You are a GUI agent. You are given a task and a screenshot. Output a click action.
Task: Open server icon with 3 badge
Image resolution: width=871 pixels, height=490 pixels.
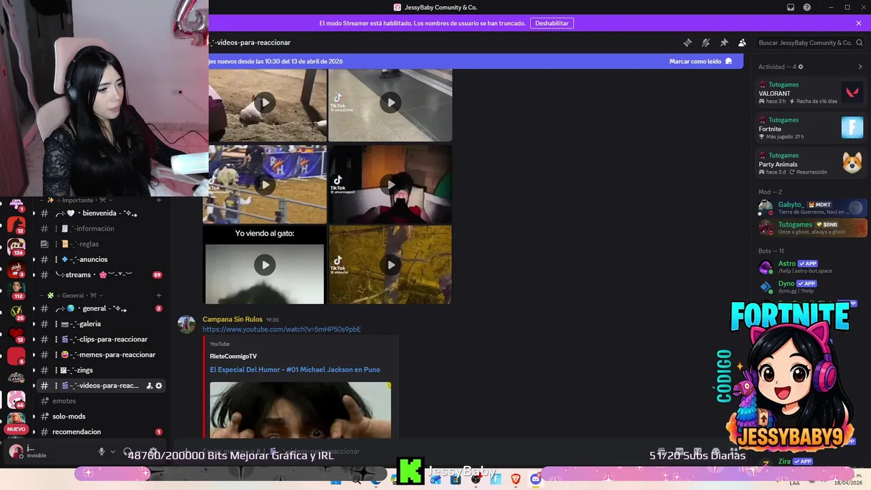click(x=16, y=268)
